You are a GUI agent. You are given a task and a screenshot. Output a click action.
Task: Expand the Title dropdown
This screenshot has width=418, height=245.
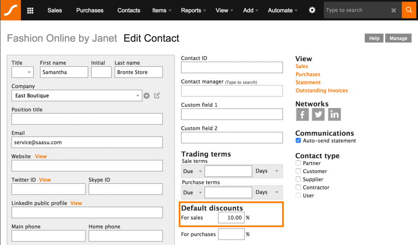pyautogui.click(x=22, y=72)
